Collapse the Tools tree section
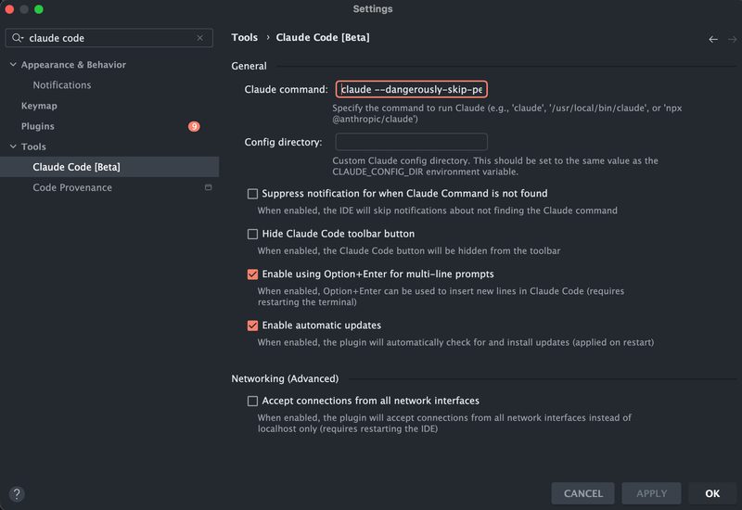Screen dimensions: 742x510 12,147
